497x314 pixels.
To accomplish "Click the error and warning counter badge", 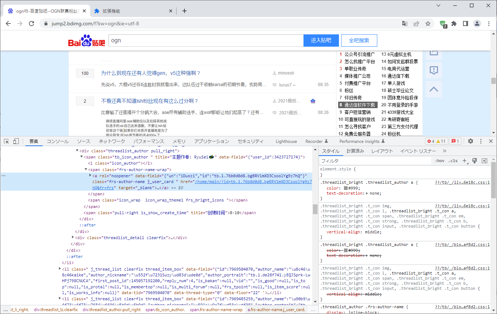I will (x=437, y=141).
